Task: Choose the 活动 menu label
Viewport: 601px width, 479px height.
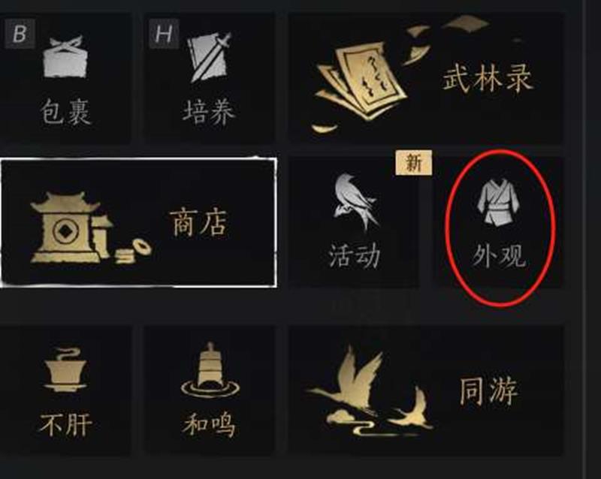Action: [x=355, y=256]
